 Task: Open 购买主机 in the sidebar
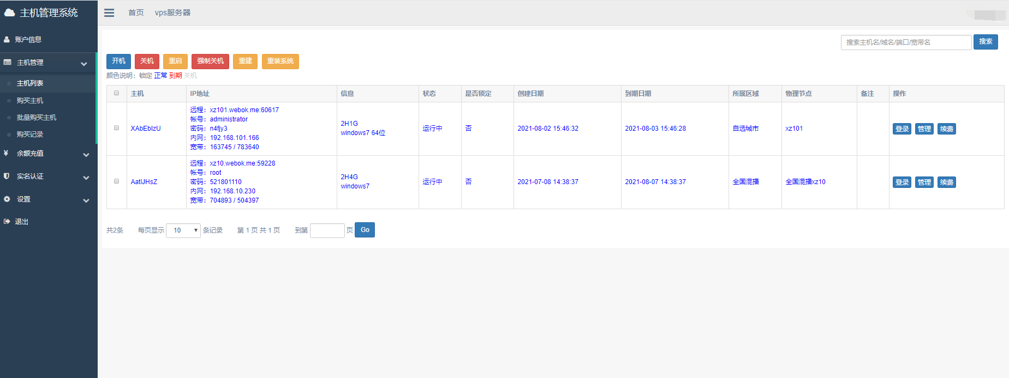tap(30, 101)
